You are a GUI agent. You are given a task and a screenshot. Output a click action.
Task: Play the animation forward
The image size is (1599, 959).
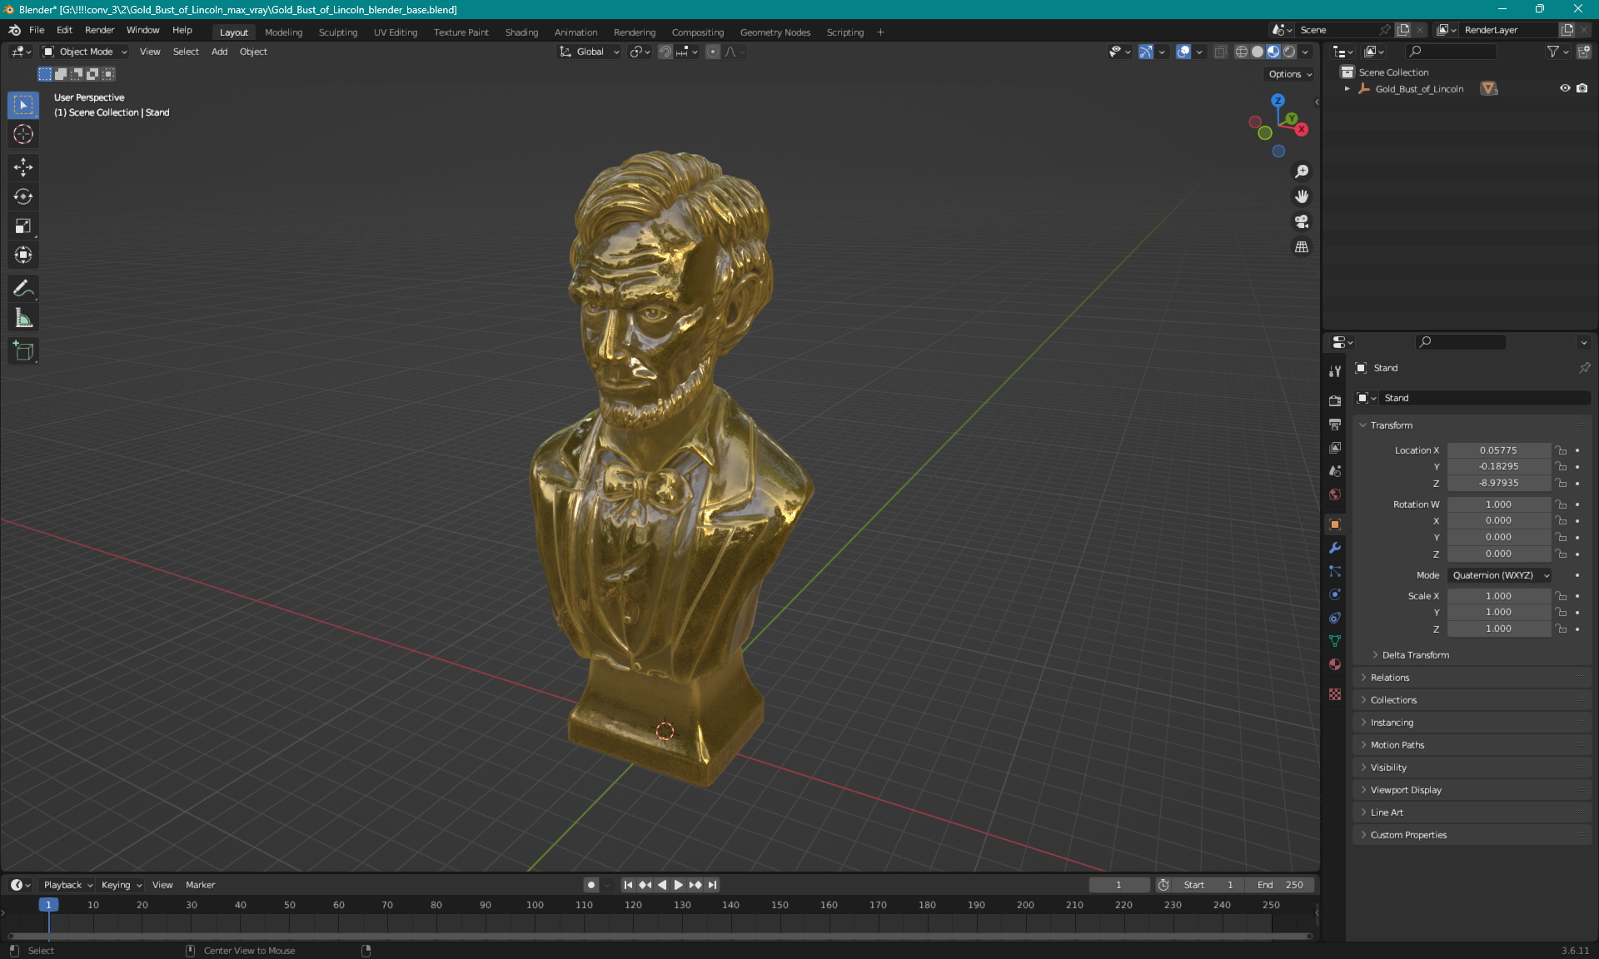click(x=678, y=885)
